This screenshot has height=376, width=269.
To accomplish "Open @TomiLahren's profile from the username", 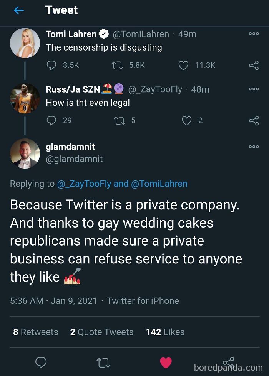I will [x=142, y=34].
